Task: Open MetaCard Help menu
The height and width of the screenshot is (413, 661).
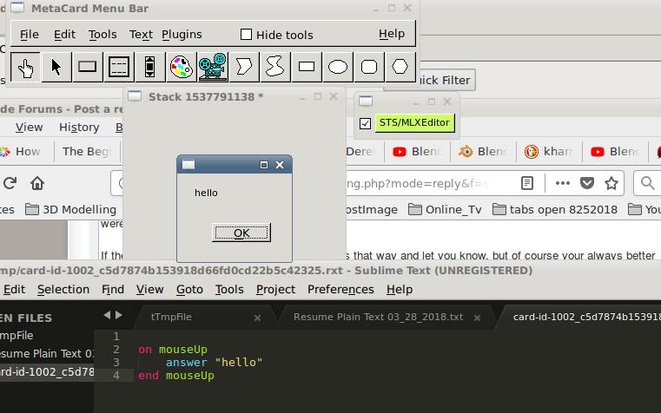Action: tap(392, 34)
